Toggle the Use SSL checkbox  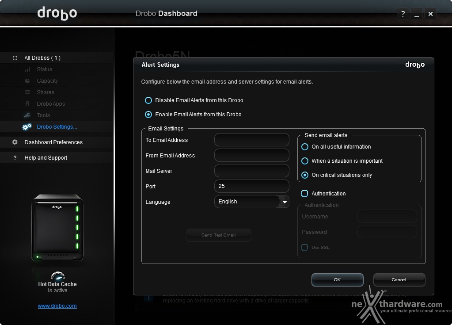(x=305, y=248)
